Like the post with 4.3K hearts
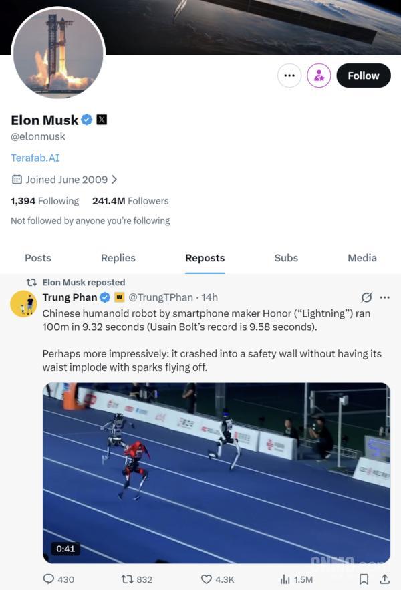Screen dimensions: 401x590 [x=218, y=579]
